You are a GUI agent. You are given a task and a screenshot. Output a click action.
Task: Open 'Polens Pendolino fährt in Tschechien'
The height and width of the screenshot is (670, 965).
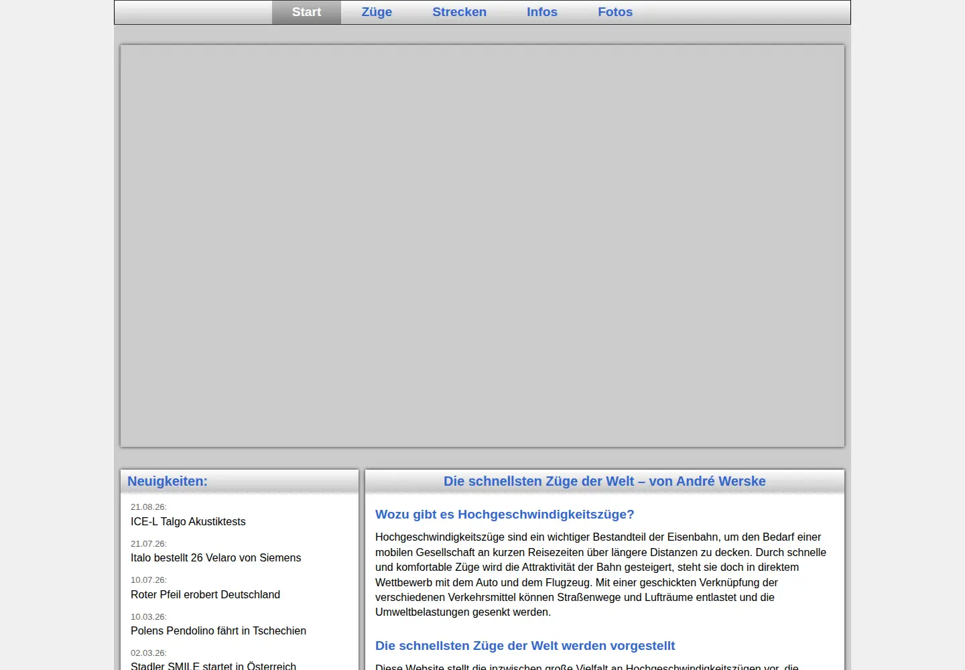(218, 630)
